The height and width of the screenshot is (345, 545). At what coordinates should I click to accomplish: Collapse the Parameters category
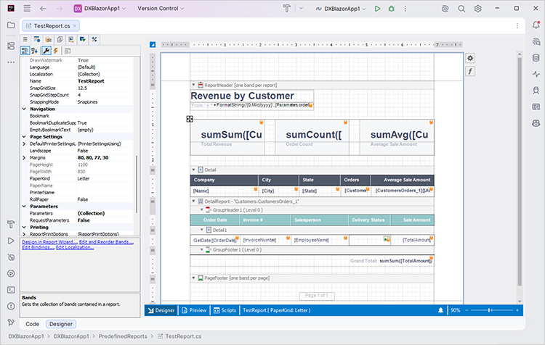24,207
